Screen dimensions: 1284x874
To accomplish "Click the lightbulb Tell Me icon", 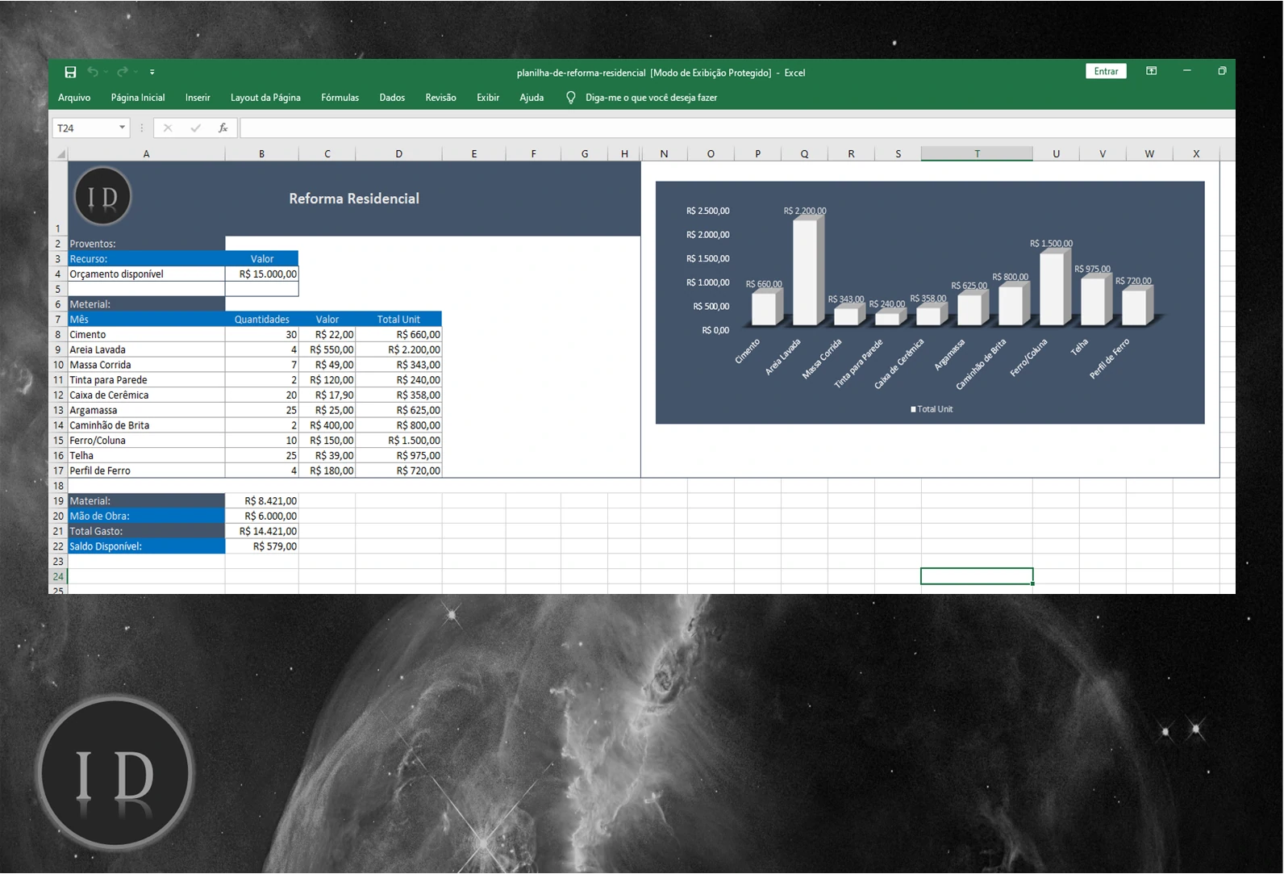I will pos(571,98).
